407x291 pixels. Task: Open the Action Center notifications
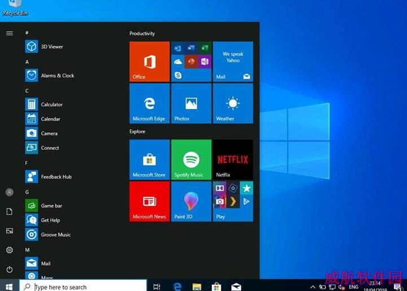point(397,287)
